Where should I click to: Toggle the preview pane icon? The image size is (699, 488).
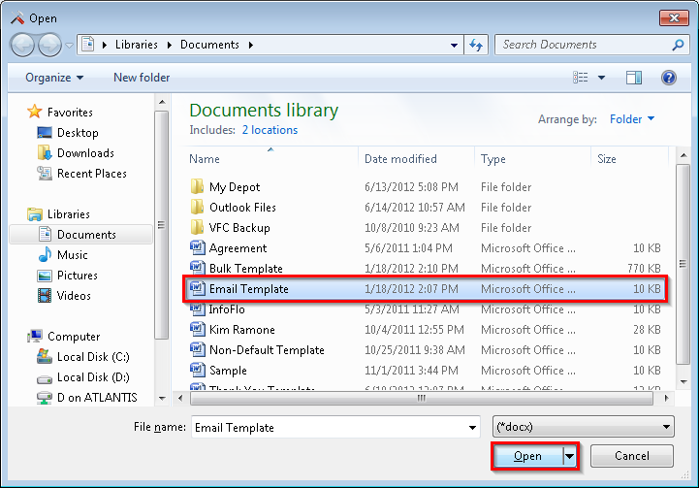634,78
